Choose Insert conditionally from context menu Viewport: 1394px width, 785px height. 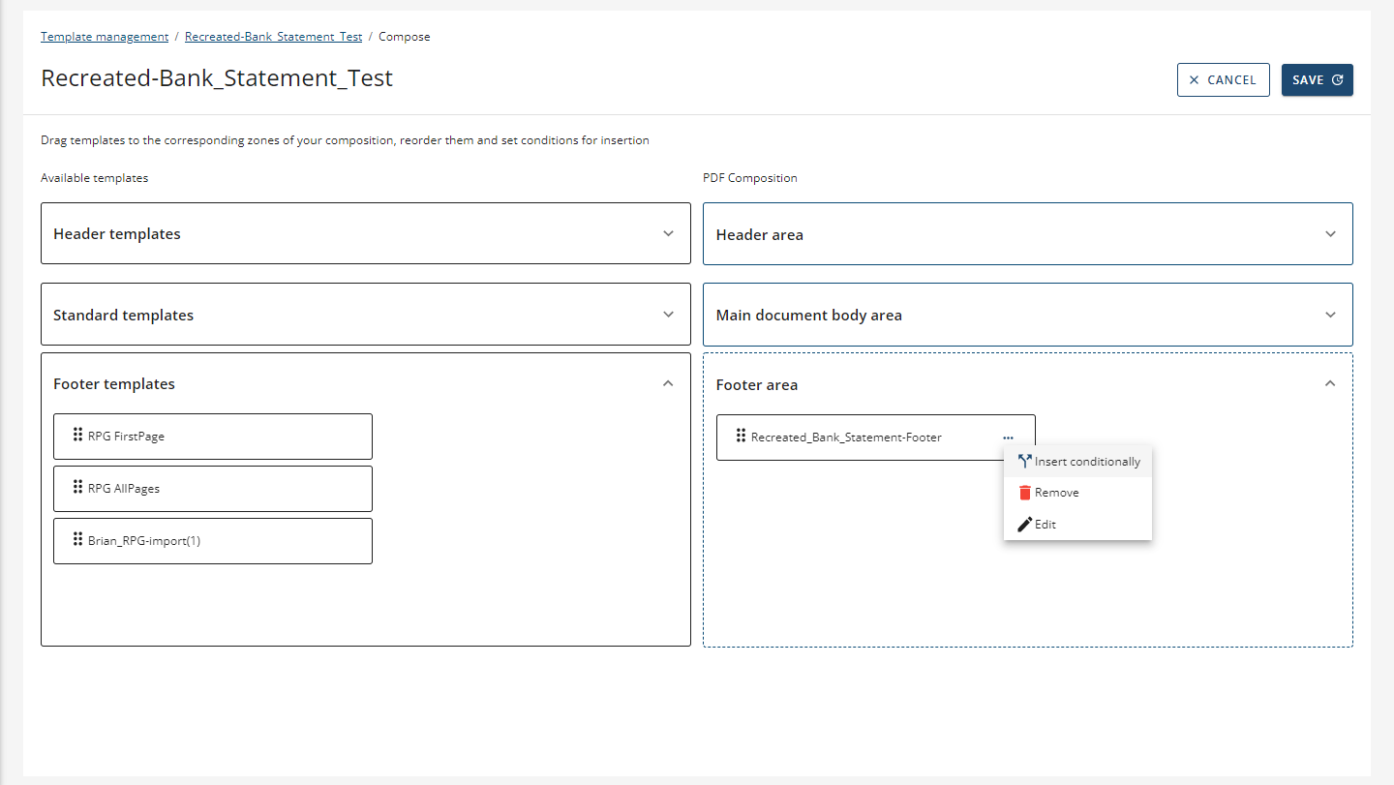[x=1086, y=462]
